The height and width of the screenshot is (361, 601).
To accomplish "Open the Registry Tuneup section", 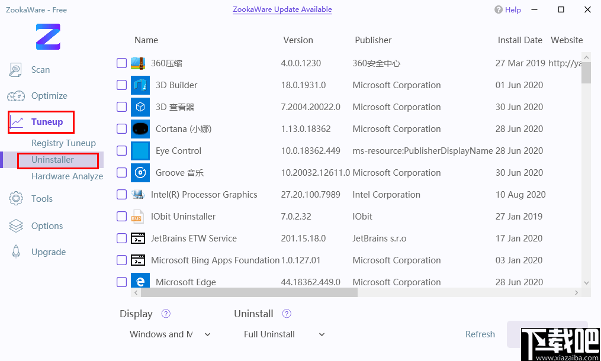I will [x=63, y=143].
